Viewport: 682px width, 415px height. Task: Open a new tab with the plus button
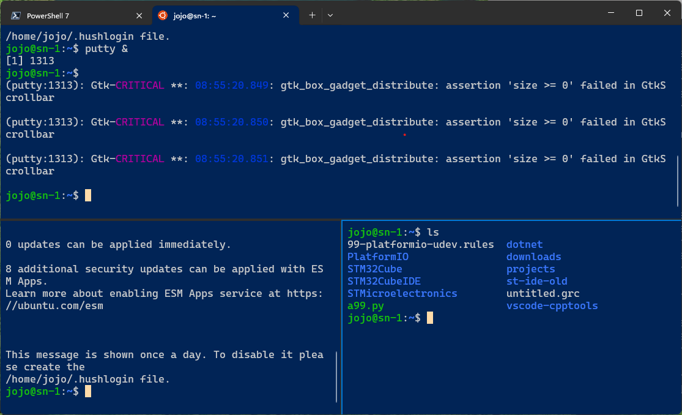312,15
